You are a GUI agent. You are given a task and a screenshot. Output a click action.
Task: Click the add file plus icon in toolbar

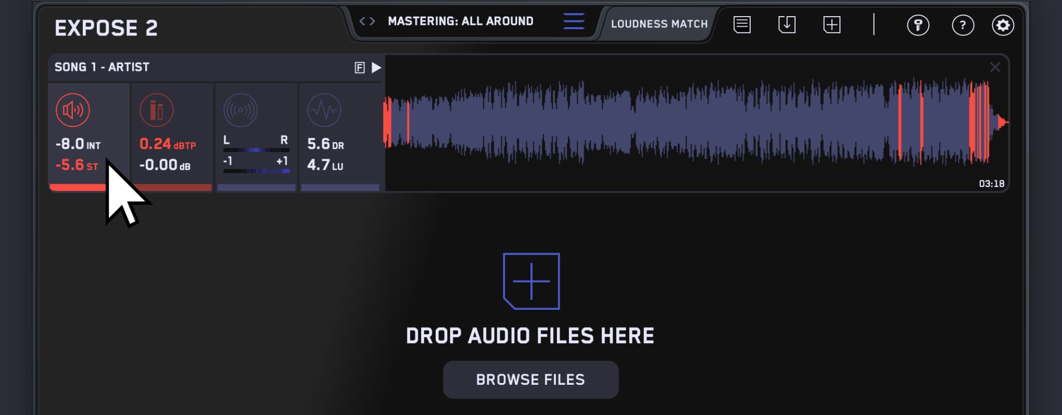coord(831,24)
